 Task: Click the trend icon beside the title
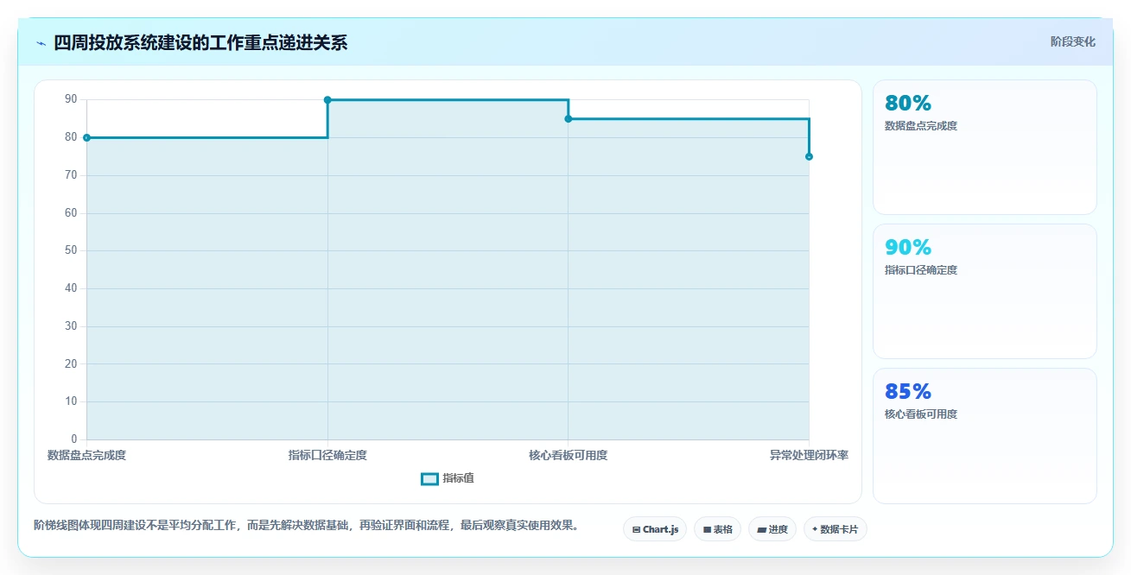click(41, 43)
